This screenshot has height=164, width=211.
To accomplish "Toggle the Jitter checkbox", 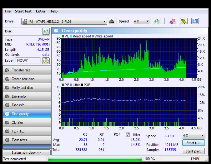I will (x=128, y=134).
